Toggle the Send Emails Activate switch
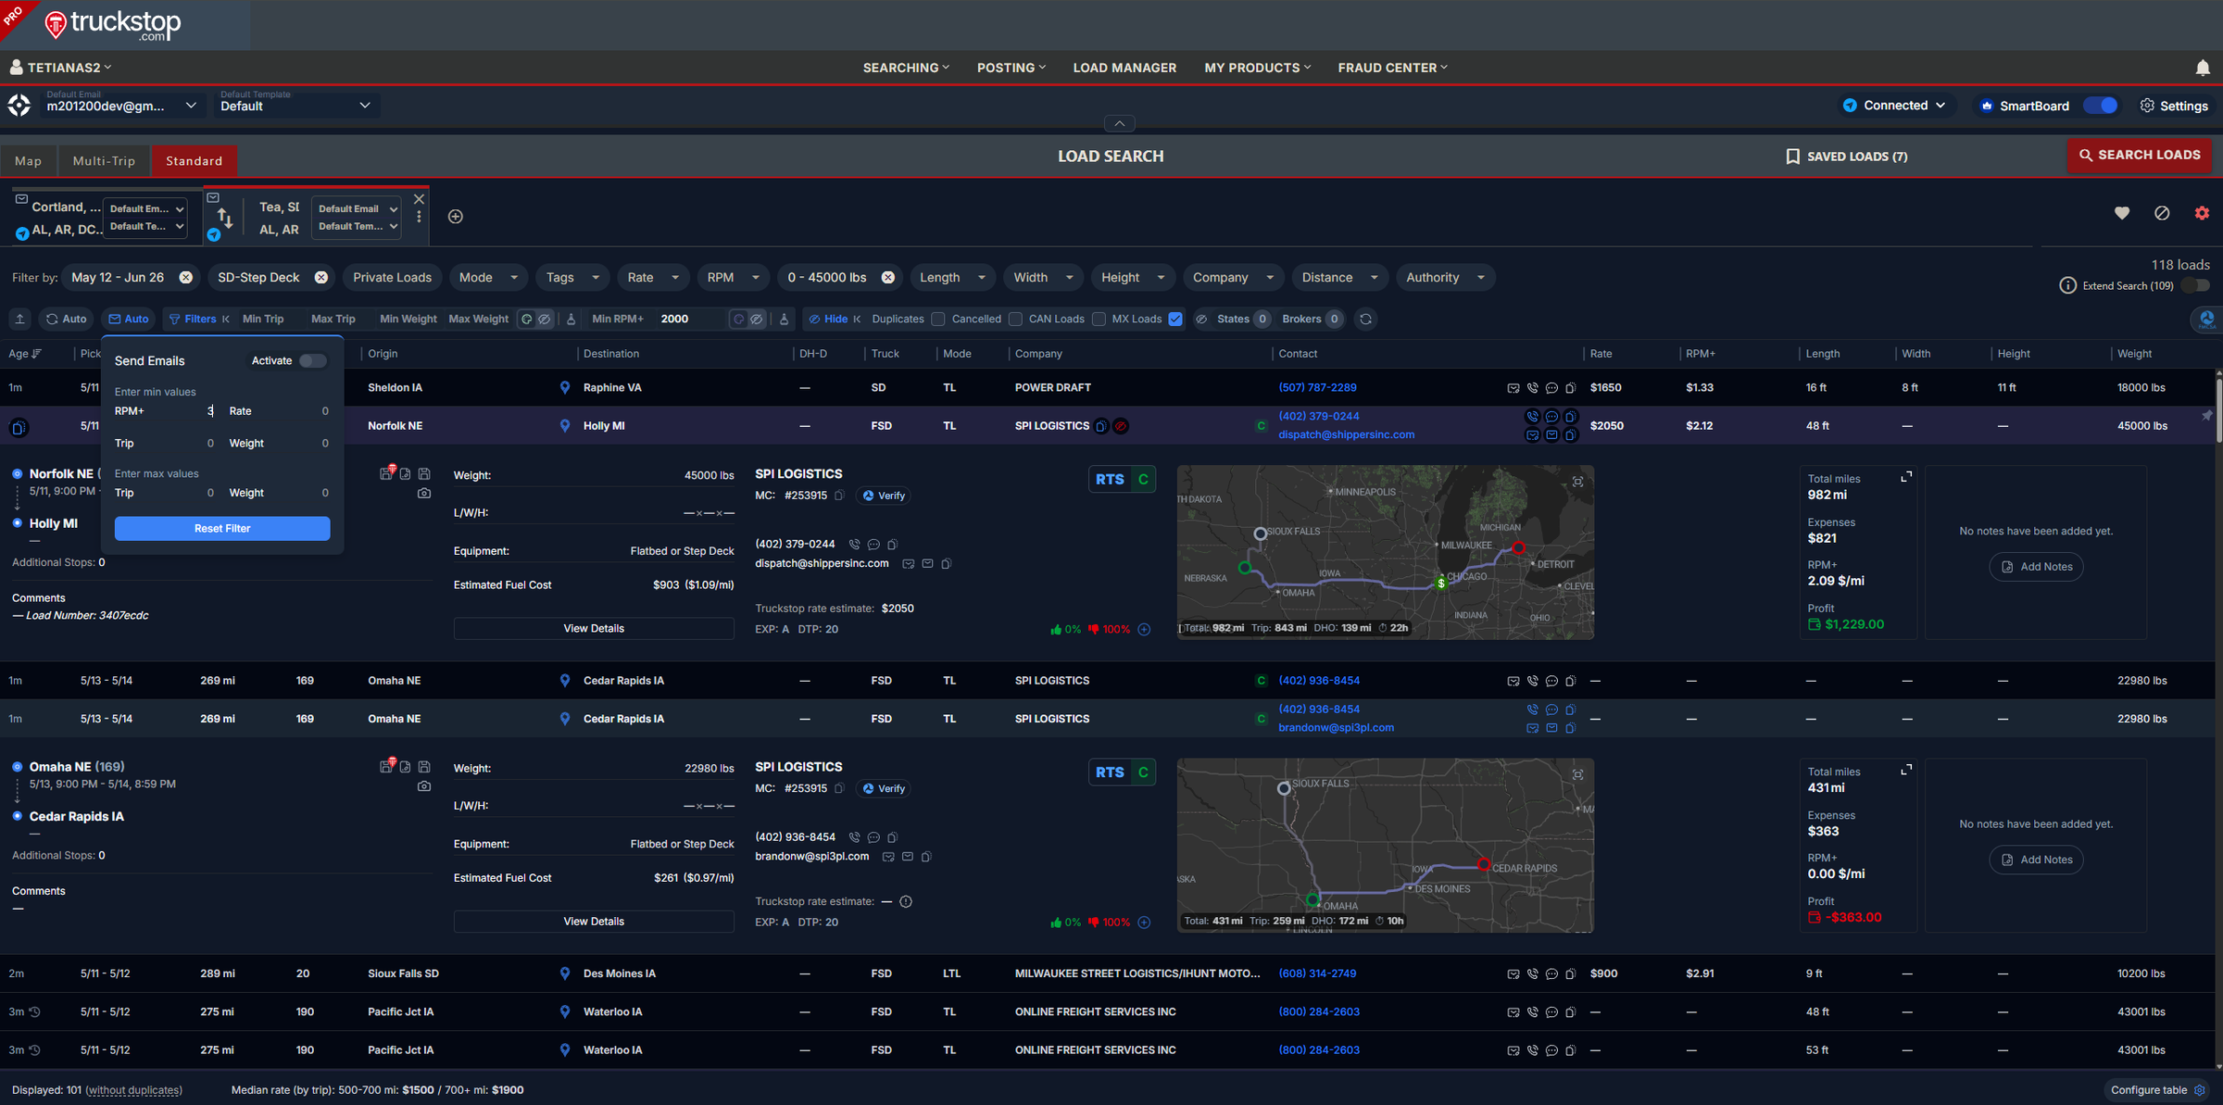This screenshot has height=1105, width=2223. (x=312, y=361)
